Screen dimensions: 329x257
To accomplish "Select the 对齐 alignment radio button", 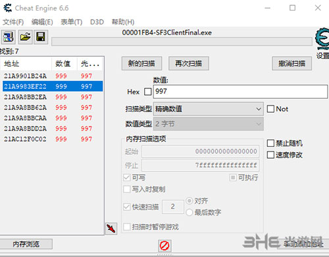I will pos(190,201).
